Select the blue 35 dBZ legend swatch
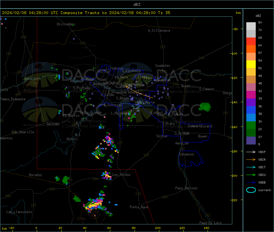The width and height of the screenshot is (274, 232). pyautogui.click(x=251, y=110)
